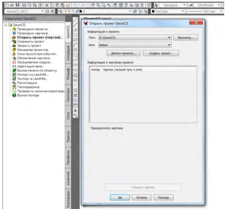Switch to the Трассы side tab
The width and height of the screenshot is (227, 209).
[x=68, y=137]
